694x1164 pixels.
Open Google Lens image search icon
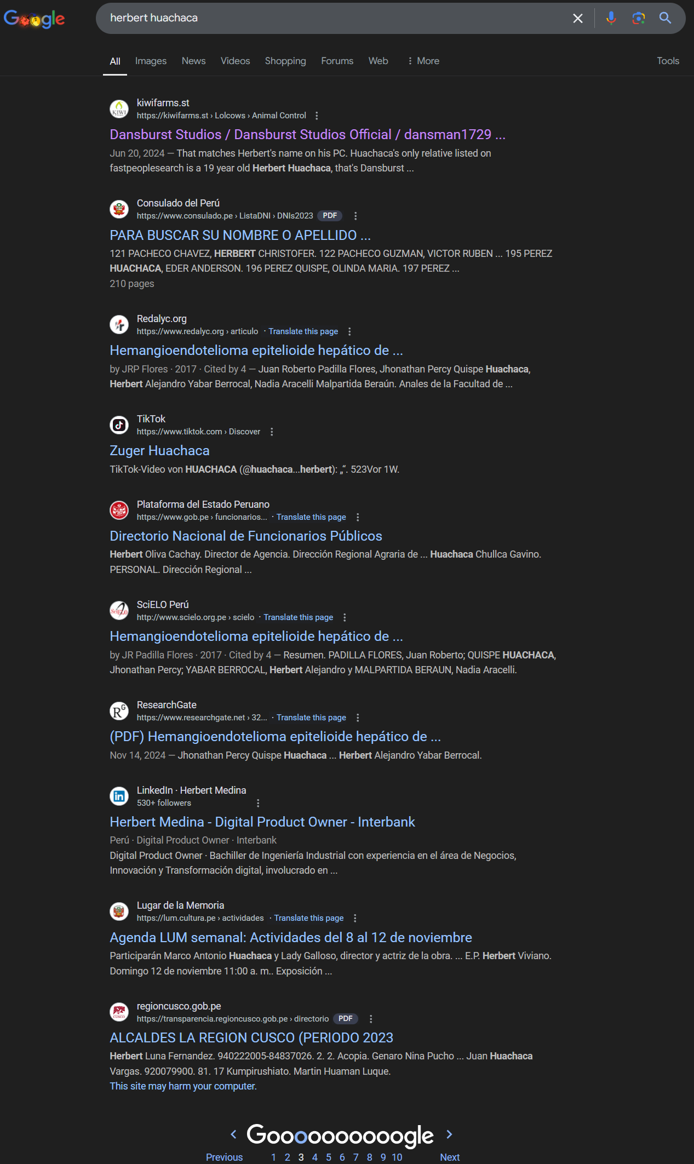point(638,18)
